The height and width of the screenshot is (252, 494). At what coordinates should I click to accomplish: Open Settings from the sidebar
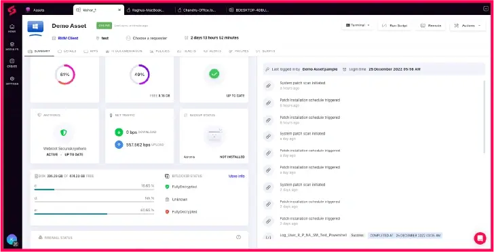pos(12,81)
